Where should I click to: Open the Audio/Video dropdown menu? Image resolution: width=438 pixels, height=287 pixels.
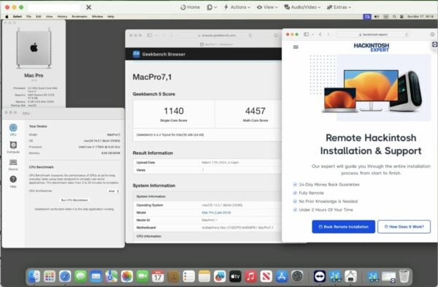(x=302, y=7)
